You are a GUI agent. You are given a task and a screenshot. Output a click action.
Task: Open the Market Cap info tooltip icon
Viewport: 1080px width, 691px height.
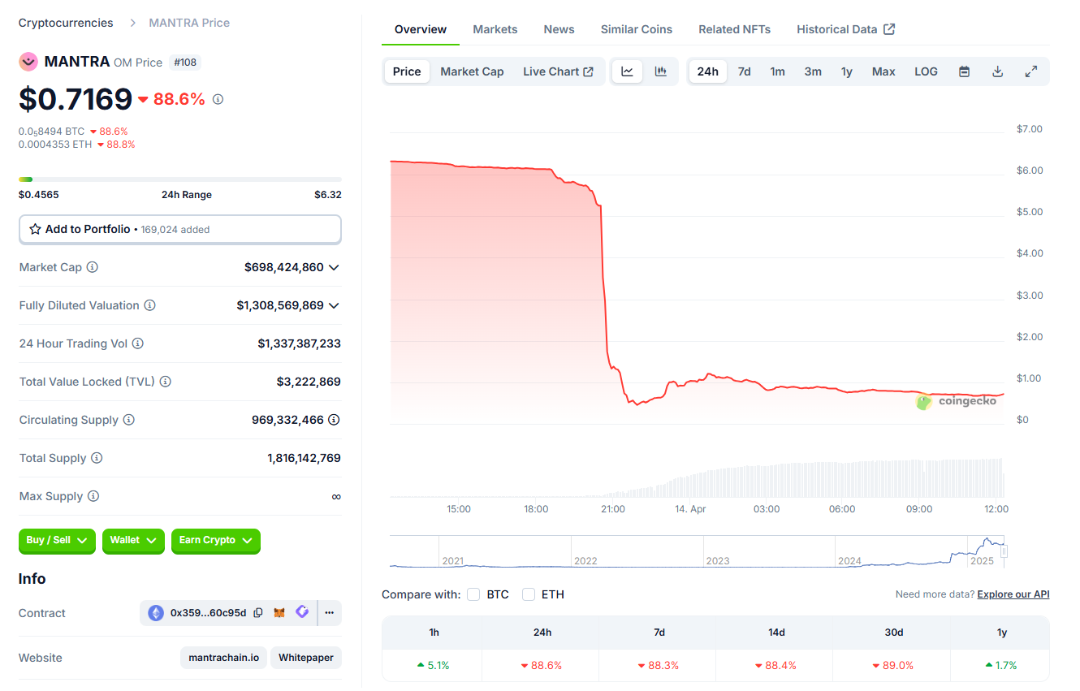point(93,267)
